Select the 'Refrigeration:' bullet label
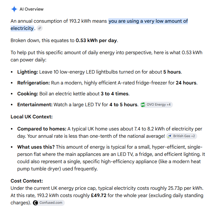 (x=34, y=83)
